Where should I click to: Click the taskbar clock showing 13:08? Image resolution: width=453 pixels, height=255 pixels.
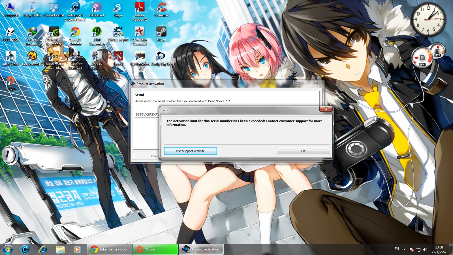[439, 250]
